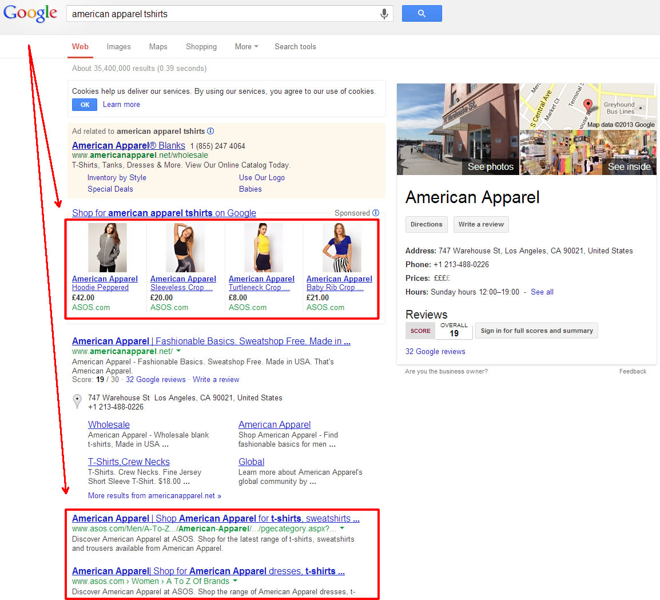Click the See inside store image
Viewport: 660px width, 600px height.
point(588,152)
